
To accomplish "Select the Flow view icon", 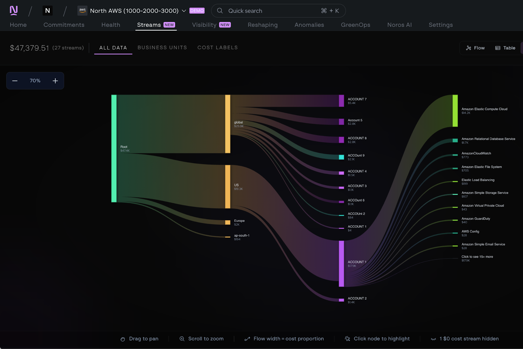I will pos(469,48).
